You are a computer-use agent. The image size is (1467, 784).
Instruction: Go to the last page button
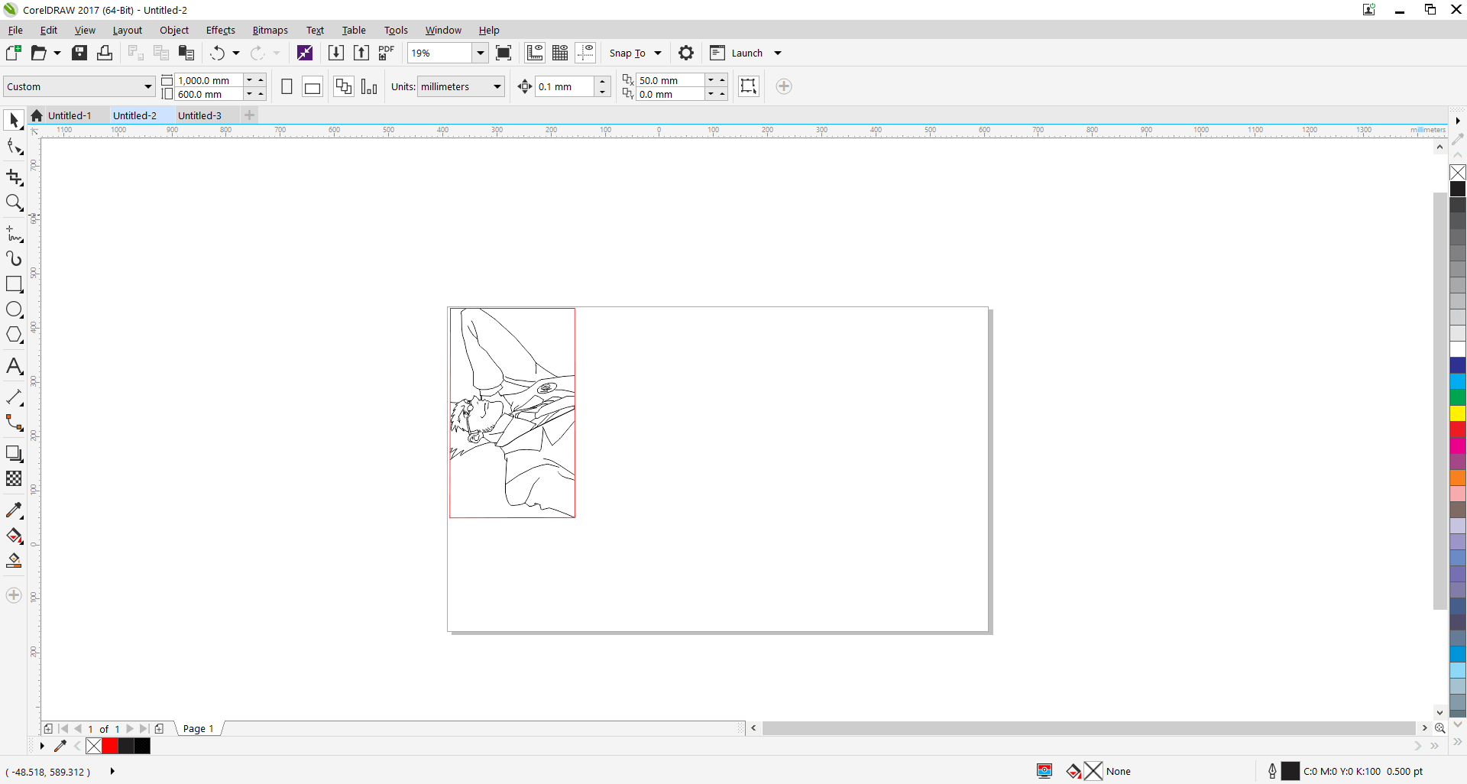coord(144,728)
